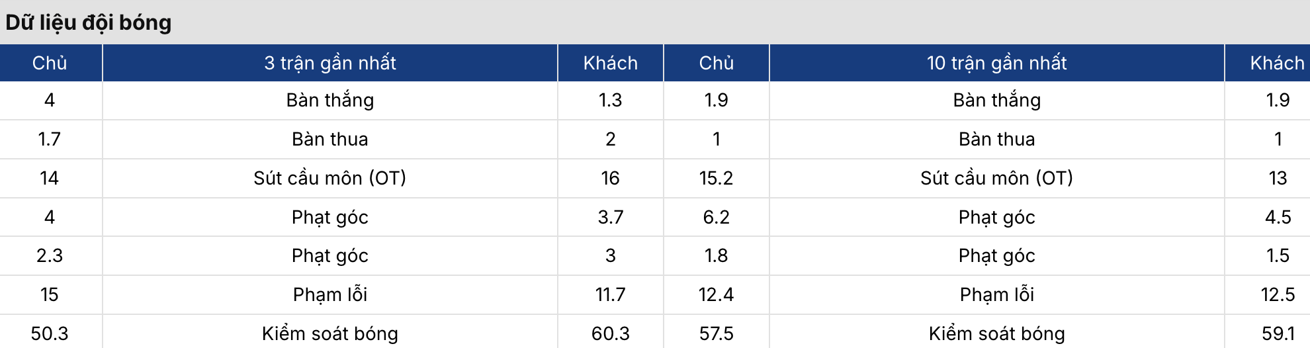Select "Phạm lỗi" in the 10-match table
This screenshot has width=1310, height=348.
click(996, 294)
